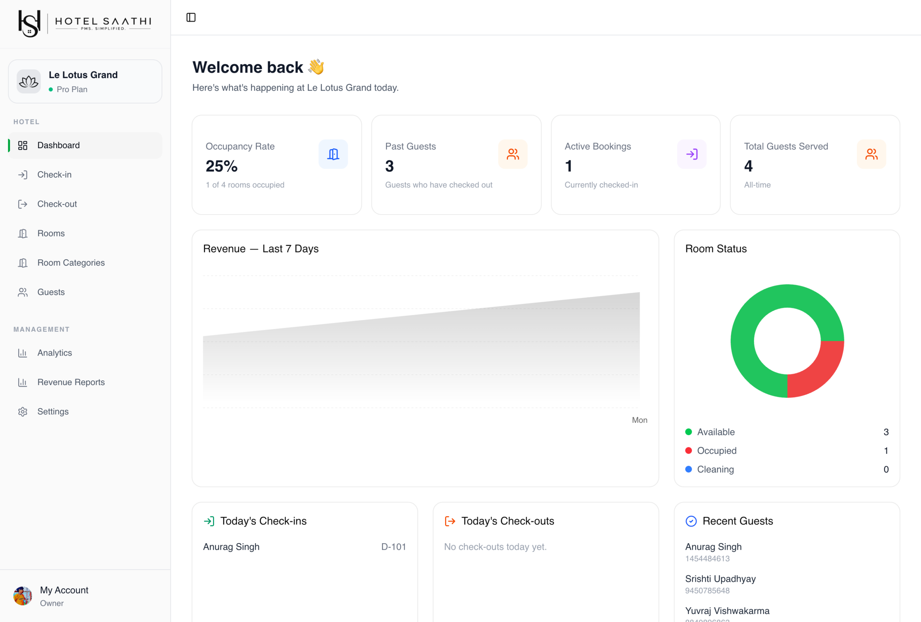Click the Today's Check-outs orange icon
The image size is (921, 622).
pyautogui.click(x=450, y=521)
